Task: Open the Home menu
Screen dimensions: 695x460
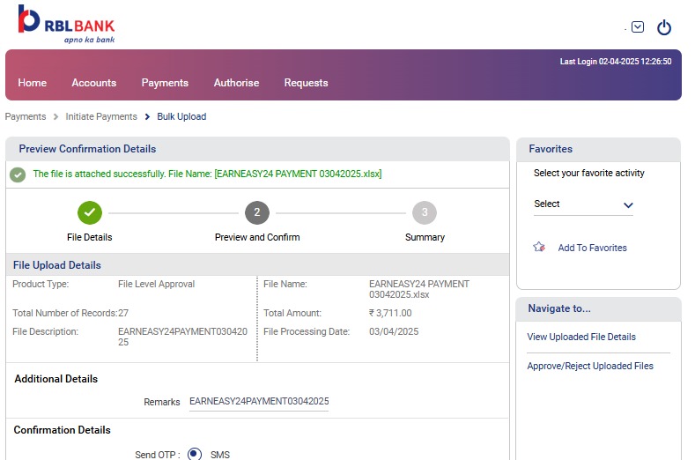Action: point(33,83)
